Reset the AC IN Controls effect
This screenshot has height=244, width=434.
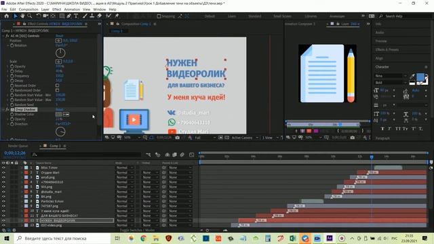pos(59,36)
